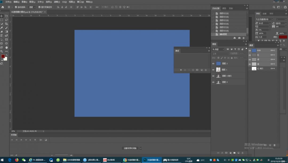Hide the 红 channel visibility eye
The width and height of the screenshot is (288, 163).
[x=250, y=55]
